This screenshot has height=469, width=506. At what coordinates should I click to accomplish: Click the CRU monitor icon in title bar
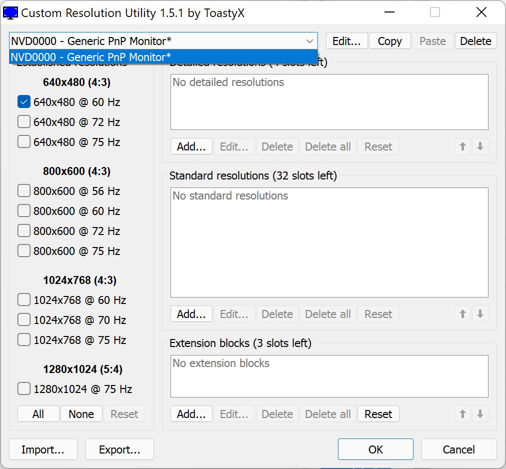[11, 13]
